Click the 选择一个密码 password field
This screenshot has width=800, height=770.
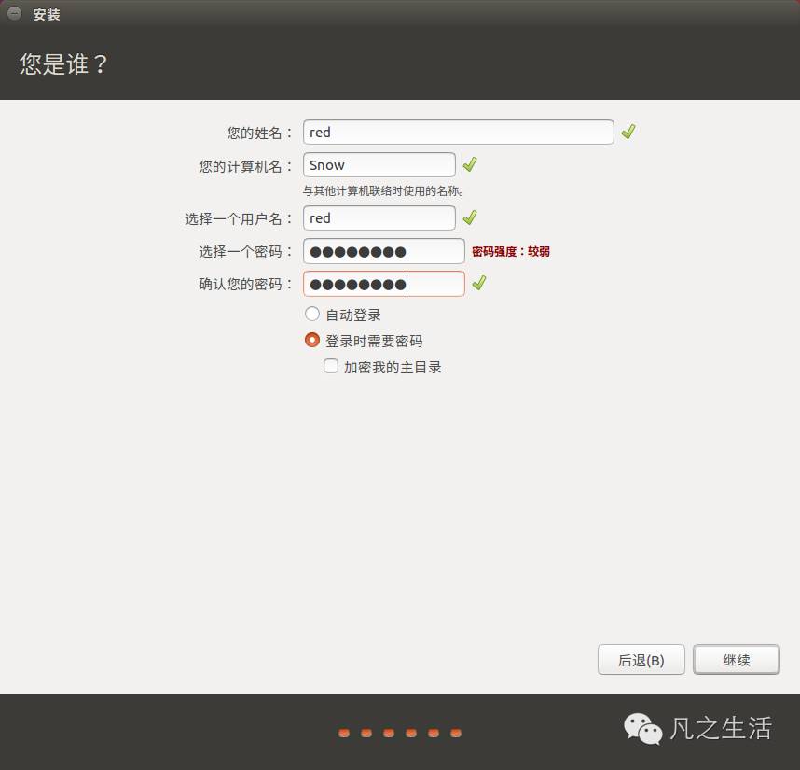point(384,250)
